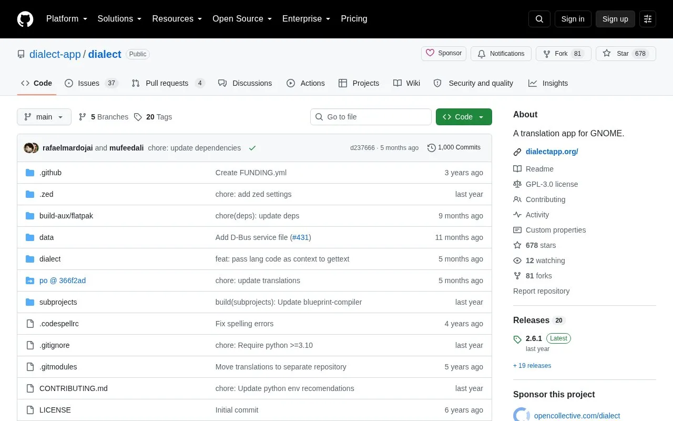Open the 20 Tags link

pyautogui.click(x=153, y=117)
